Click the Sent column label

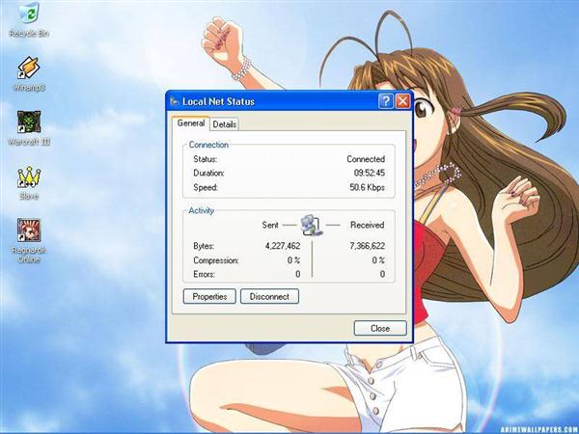270,225
